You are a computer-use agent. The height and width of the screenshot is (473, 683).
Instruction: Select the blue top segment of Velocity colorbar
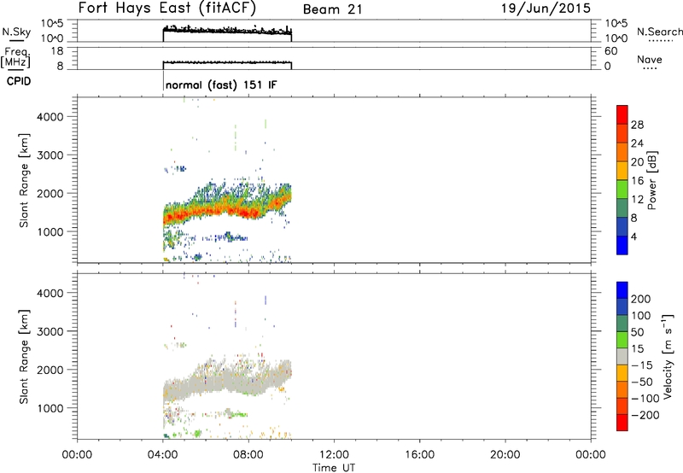[x=622, y=290]
